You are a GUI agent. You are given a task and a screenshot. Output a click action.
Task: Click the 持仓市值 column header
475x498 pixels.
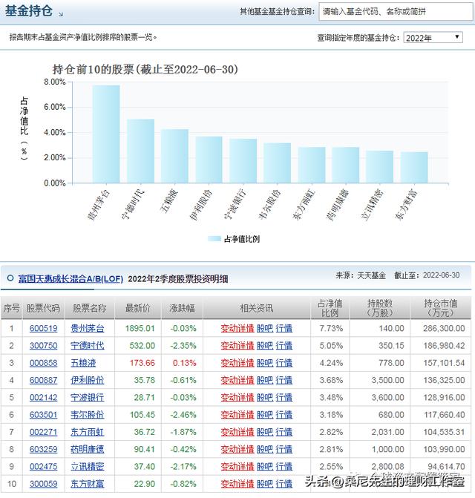[440, 308]
